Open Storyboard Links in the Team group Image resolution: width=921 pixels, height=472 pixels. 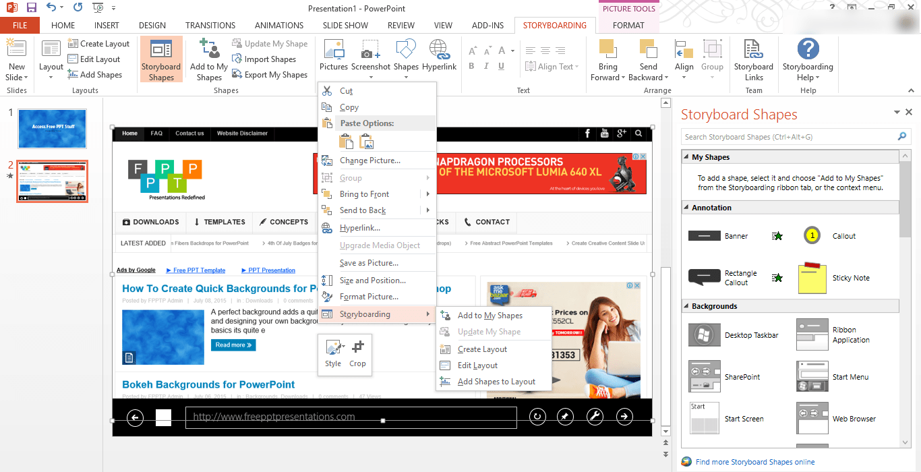pyautogui.click(x=754, y=59)
